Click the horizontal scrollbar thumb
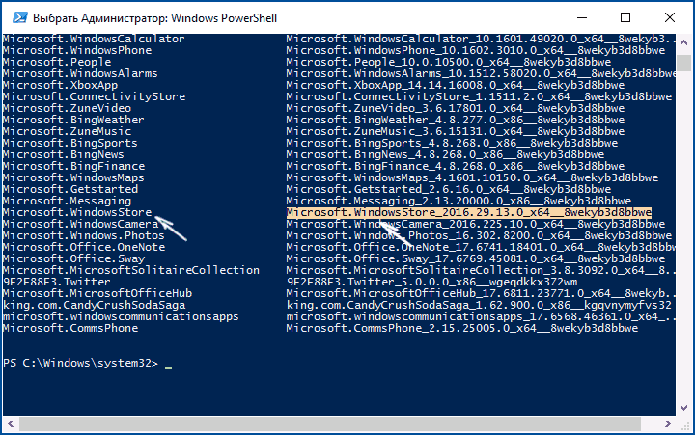Screen dimensions: 695x435 (330, 424)
